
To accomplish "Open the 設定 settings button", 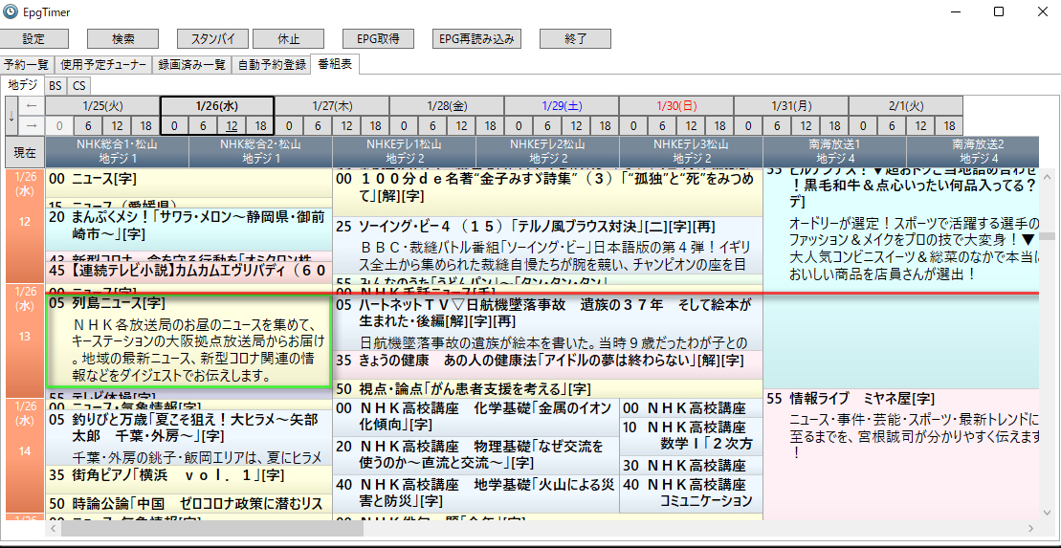I will [x=33, y=38].
